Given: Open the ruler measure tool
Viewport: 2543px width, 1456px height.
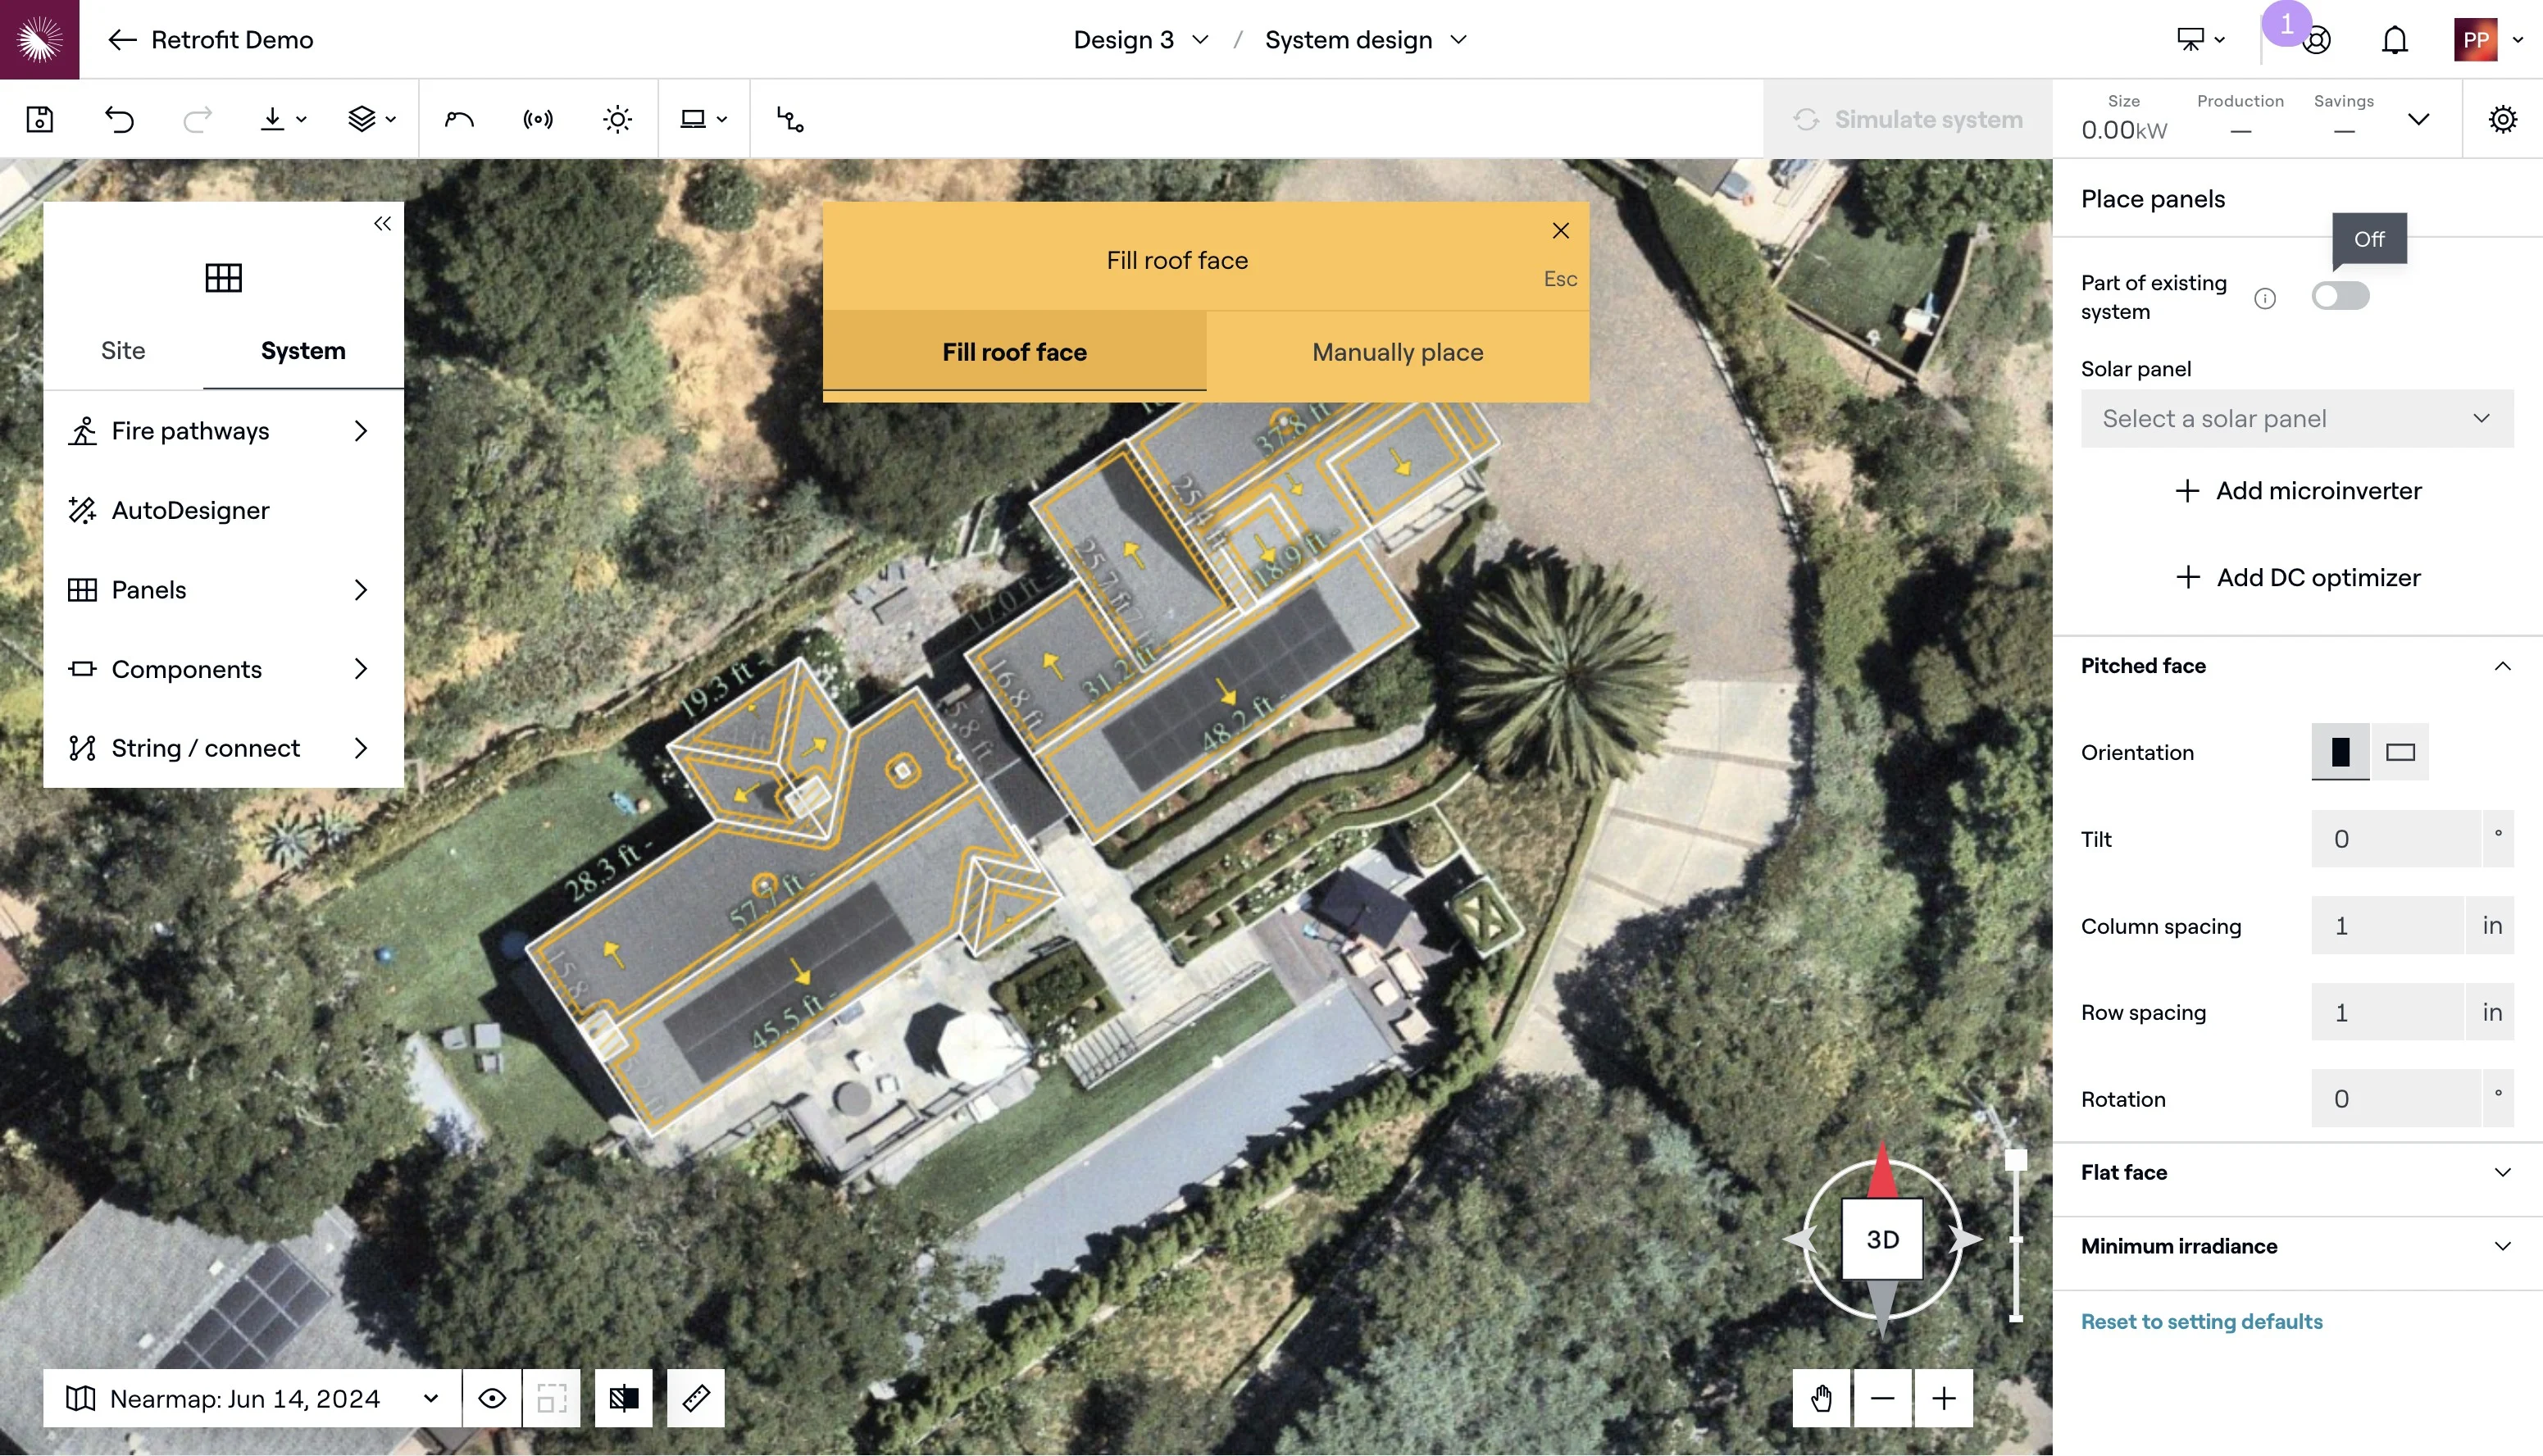Looking at the screenshot, I should (695, 1397).
